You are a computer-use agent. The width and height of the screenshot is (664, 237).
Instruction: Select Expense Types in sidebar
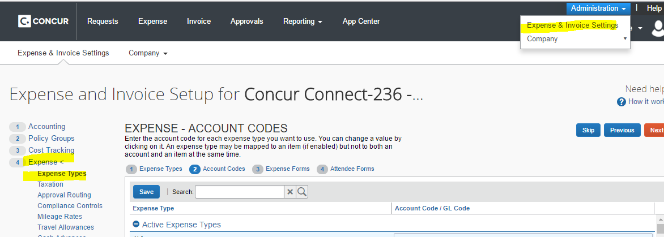click(62, 174)
